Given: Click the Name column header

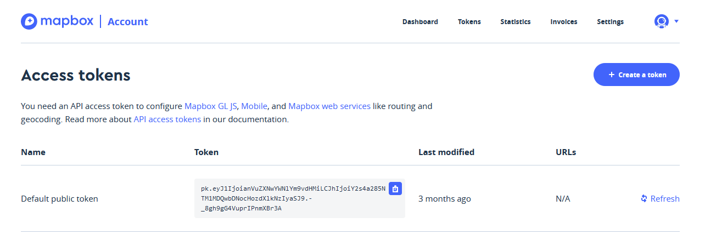Looking at the screenshot, I should [33, 152].
